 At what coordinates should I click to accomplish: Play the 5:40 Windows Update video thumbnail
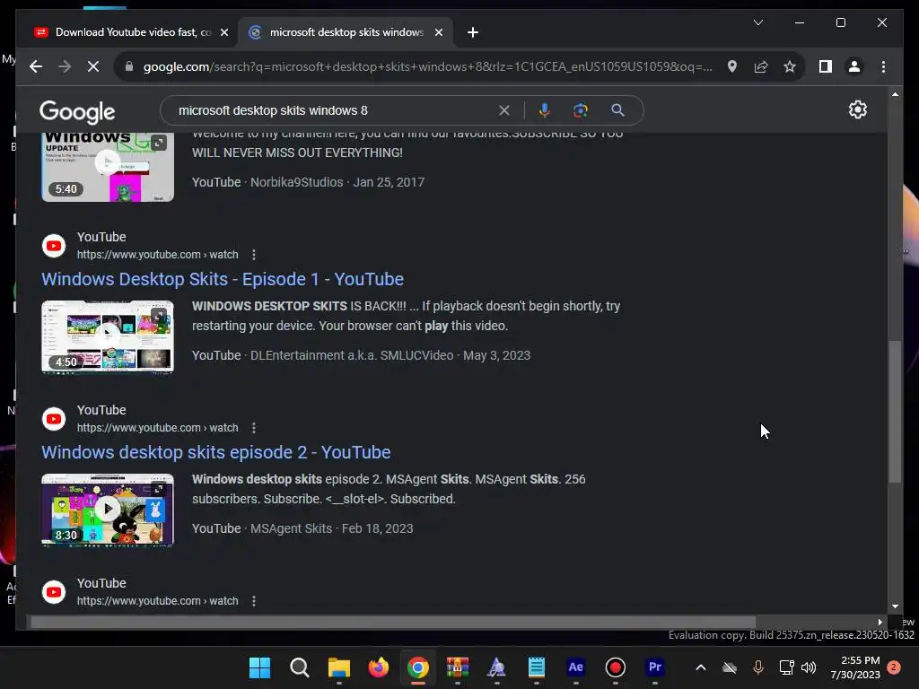coord(108,167)
